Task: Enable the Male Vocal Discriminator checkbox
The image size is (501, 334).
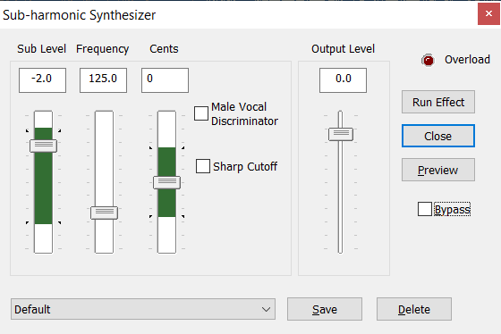Action: click(201, 113)
